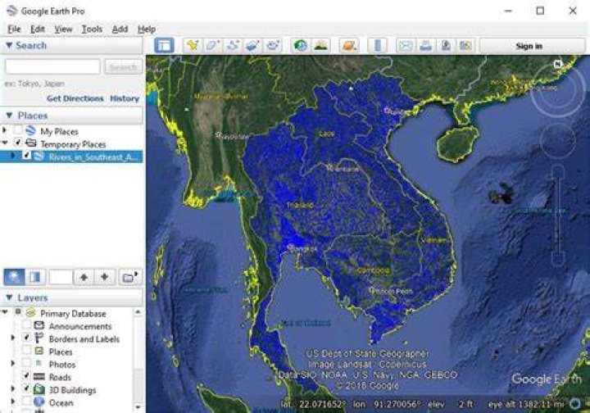
Task: Expand the My Places tree node
Action: point(5,130)
